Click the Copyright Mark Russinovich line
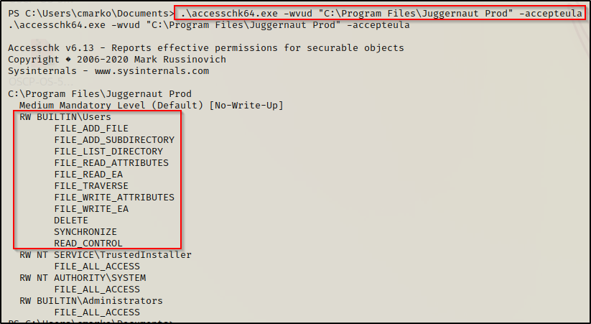This screenshot has width=591, height=324. click(117, 60)
